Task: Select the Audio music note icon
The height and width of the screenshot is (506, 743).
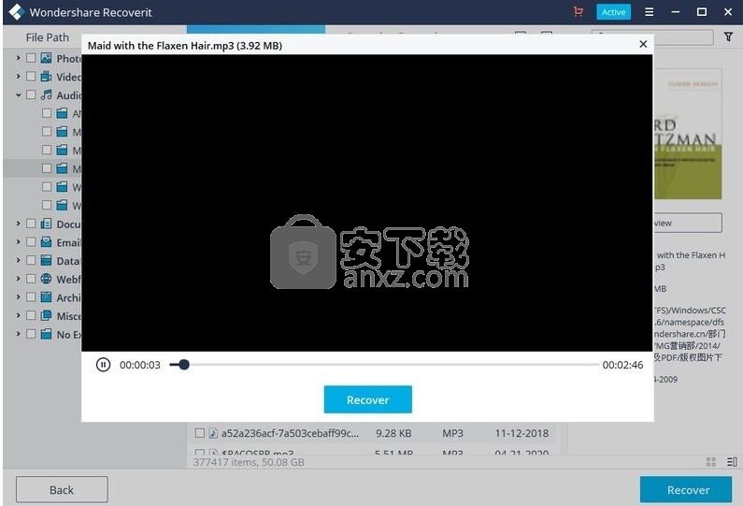Action: pos(46,94)
